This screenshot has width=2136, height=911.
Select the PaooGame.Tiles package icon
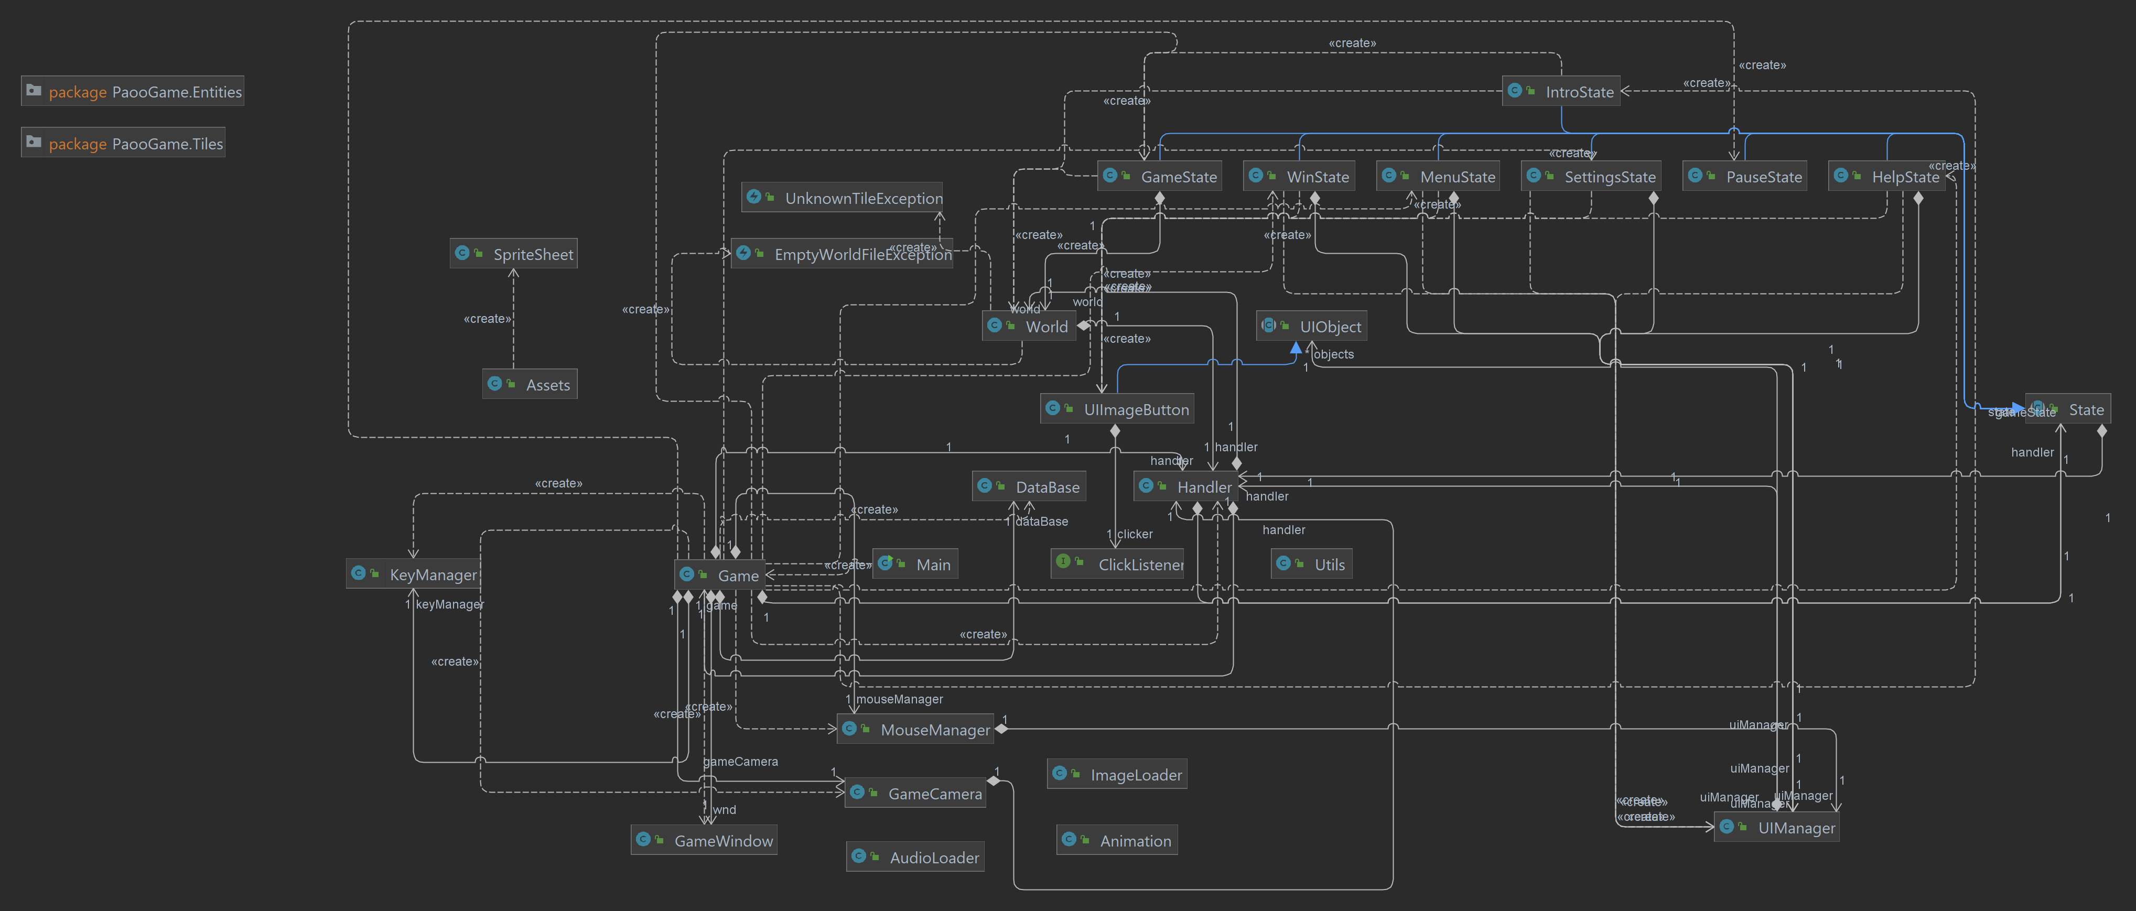coord(34,143)
